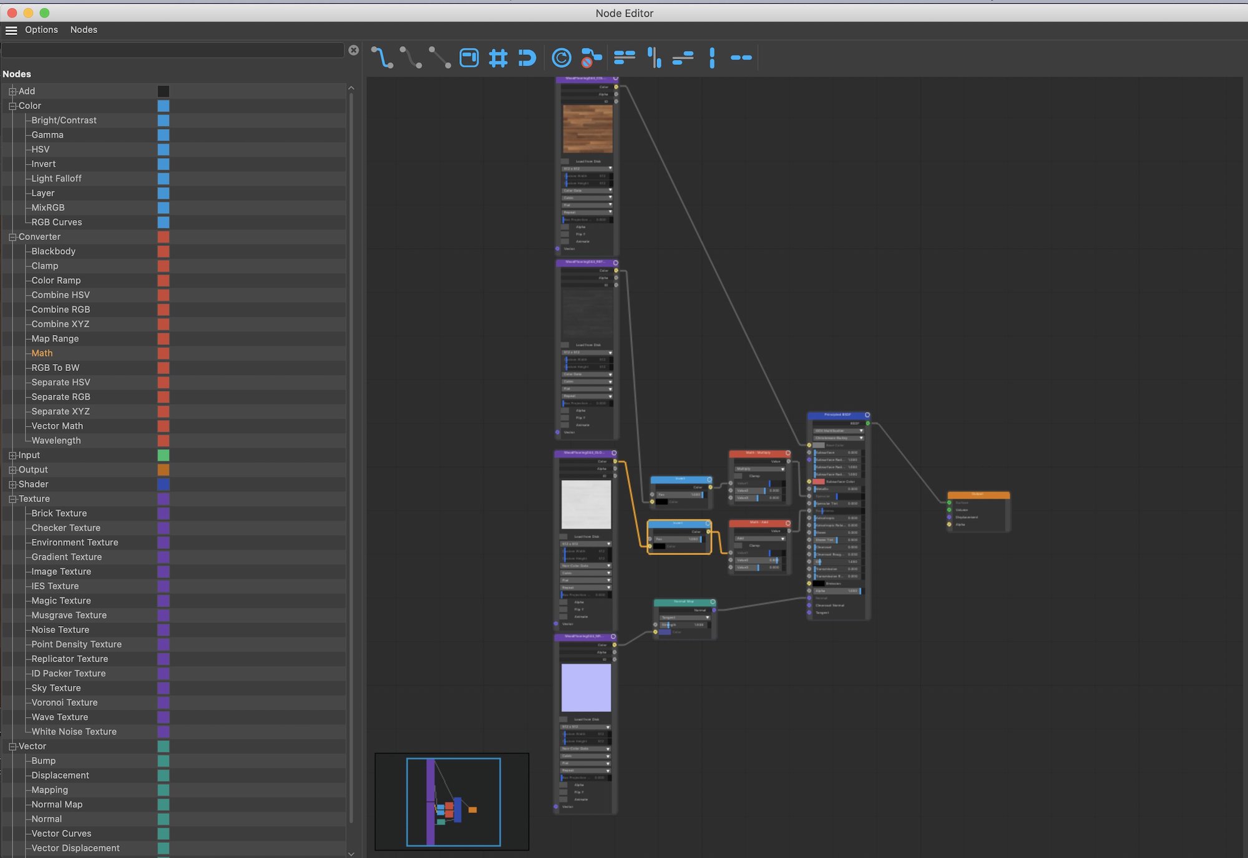Enable Clamp on the Math Multiply node
The height and width of the screenshot is (858, 1248).
coord(738,476)
